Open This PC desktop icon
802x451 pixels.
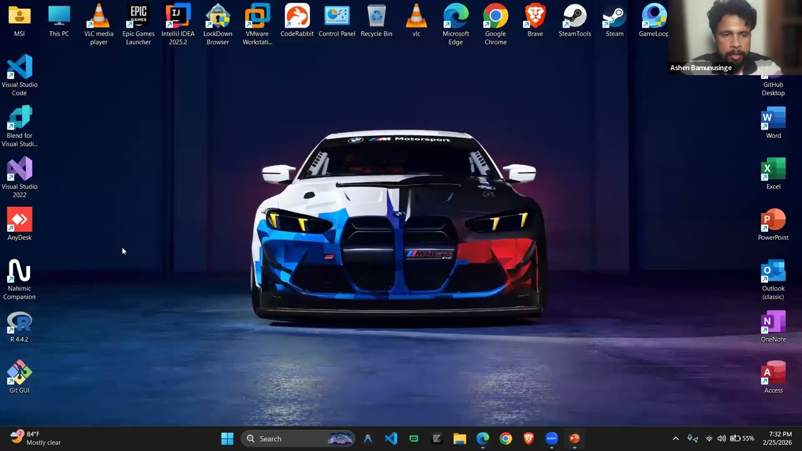[59, 21]
